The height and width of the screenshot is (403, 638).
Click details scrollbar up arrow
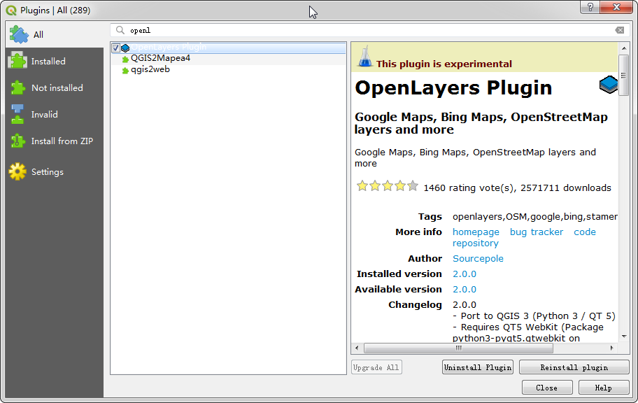624,48
